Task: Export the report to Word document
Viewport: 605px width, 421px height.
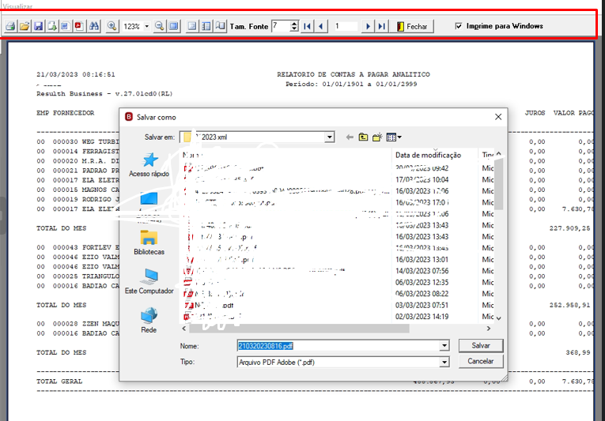Action: pyautogui.click(x=65, y=26)
